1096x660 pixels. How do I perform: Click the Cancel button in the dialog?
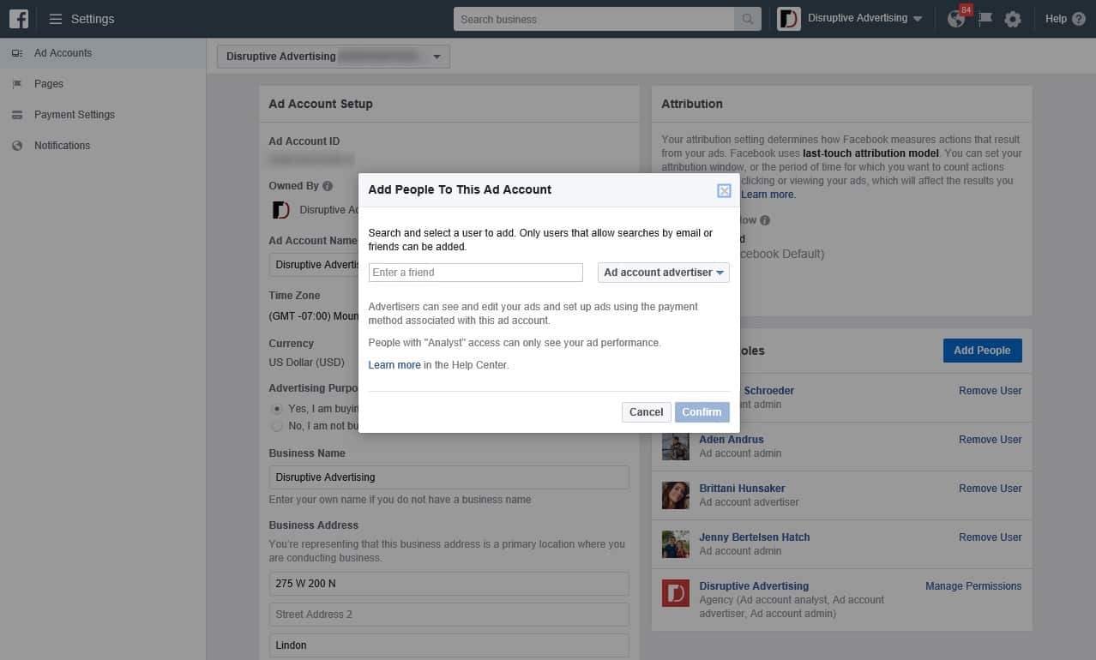(x=646, y=412)
